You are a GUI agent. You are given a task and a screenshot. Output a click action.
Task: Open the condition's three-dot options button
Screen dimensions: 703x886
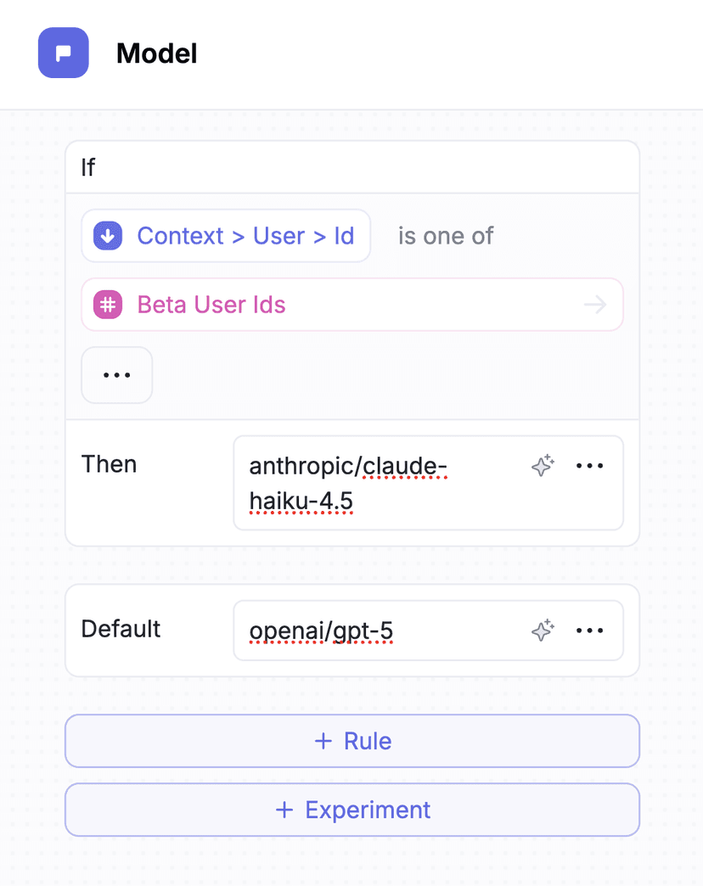click(x=117, y=375)
